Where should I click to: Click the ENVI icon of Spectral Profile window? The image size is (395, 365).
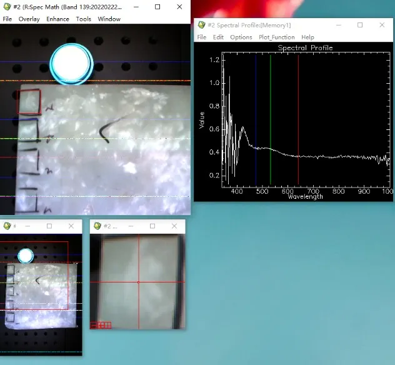201,25
